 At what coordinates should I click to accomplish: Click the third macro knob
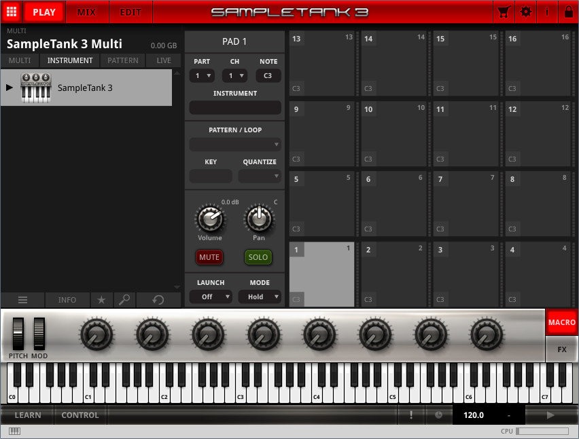tap(208, 335)
